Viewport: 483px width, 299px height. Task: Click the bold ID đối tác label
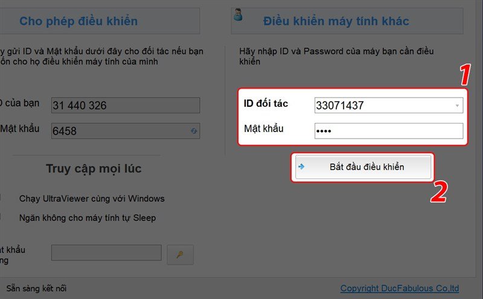[266, 104]
